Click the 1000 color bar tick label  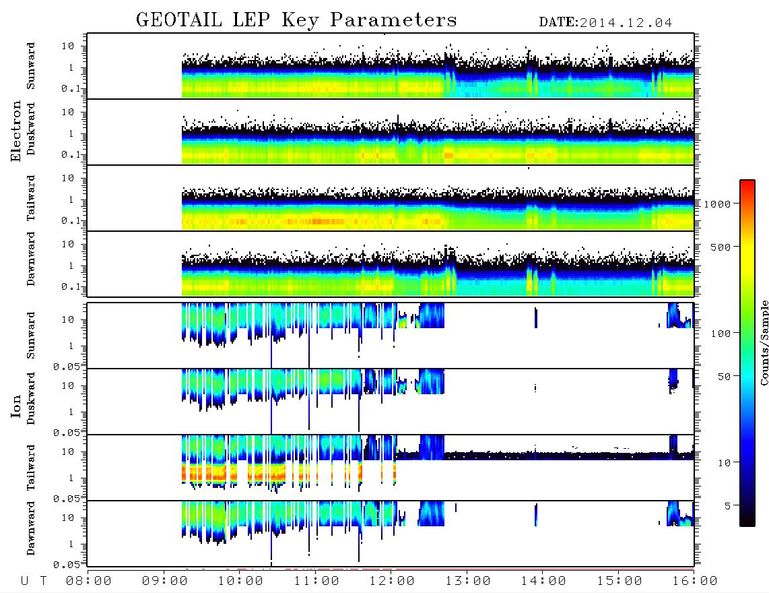click(717, 204)
